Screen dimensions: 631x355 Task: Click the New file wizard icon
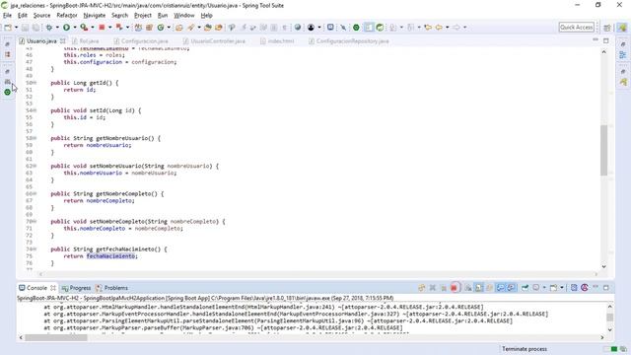pyautogui.click(x=8, y=28)
